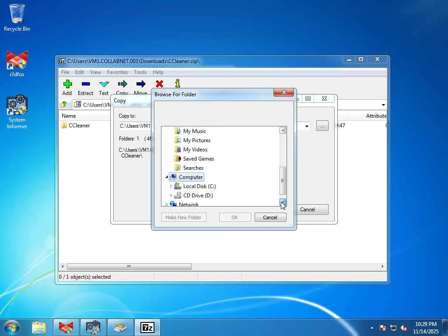This screenshot has height=336, width=448.
Task: Click the System Informer taskbar icon
Action: pos(93,327)
